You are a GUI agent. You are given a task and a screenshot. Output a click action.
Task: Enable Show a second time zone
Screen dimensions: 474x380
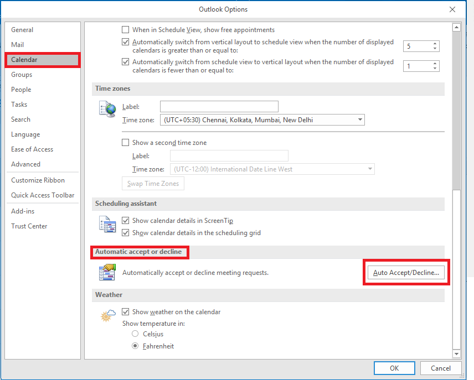tap(126, 142)
